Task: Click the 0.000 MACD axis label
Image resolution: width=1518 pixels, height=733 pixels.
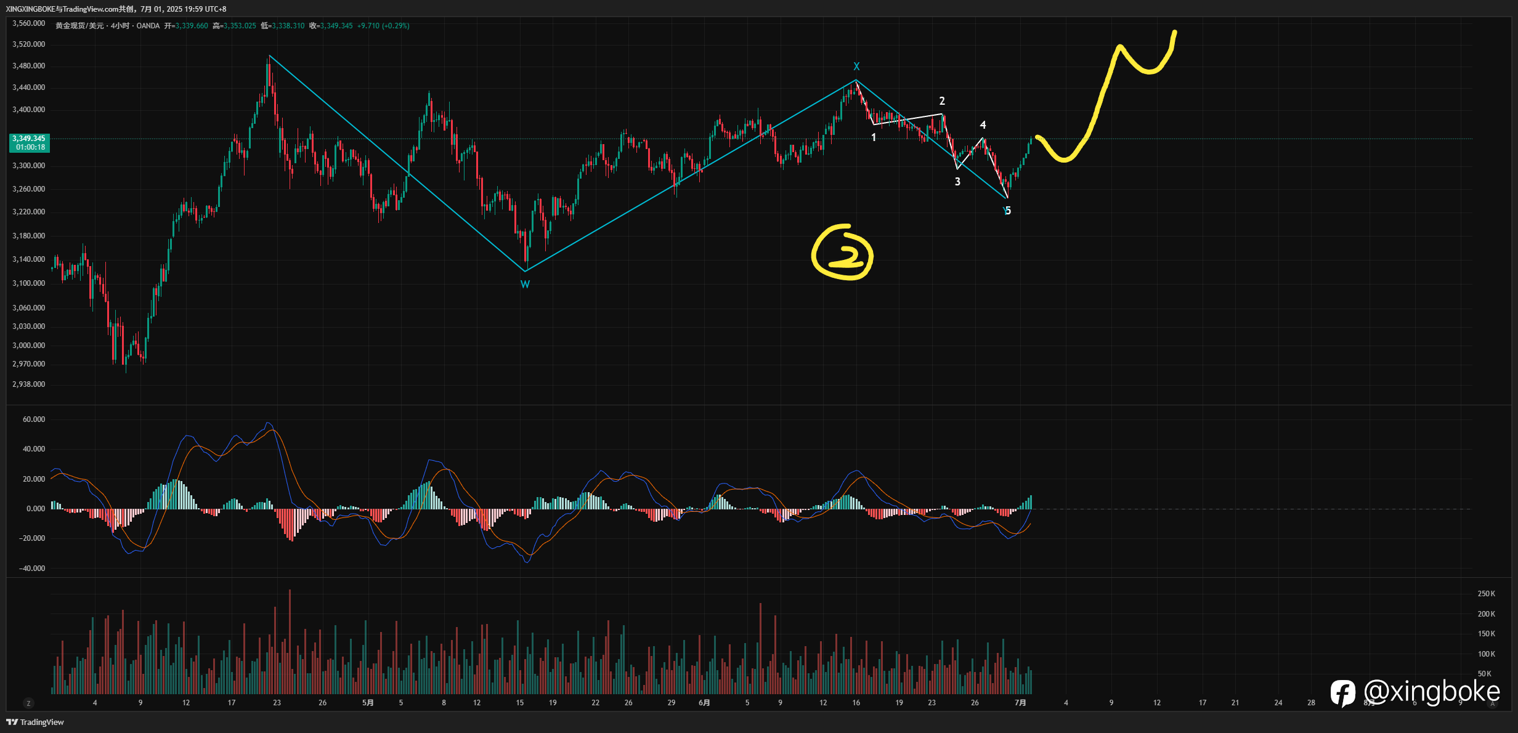Action: click(36, 509)
